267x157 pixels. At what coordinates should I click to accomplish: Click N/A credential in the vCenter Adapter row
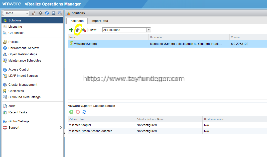(207, 125)
